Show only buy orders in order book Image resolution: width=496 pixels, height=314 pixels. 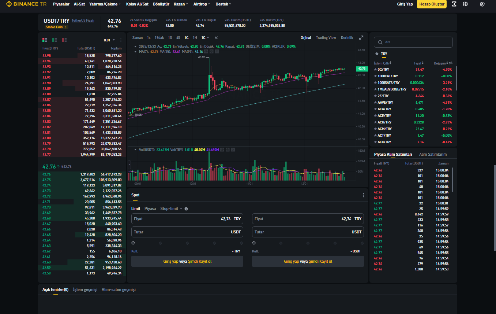(55, 40)
